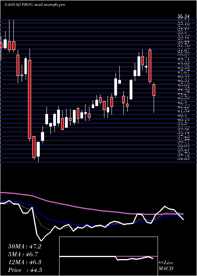Click the Price : 44.5 readout
Viewport: 197px width, 276px height.
(x=25, y=270)
